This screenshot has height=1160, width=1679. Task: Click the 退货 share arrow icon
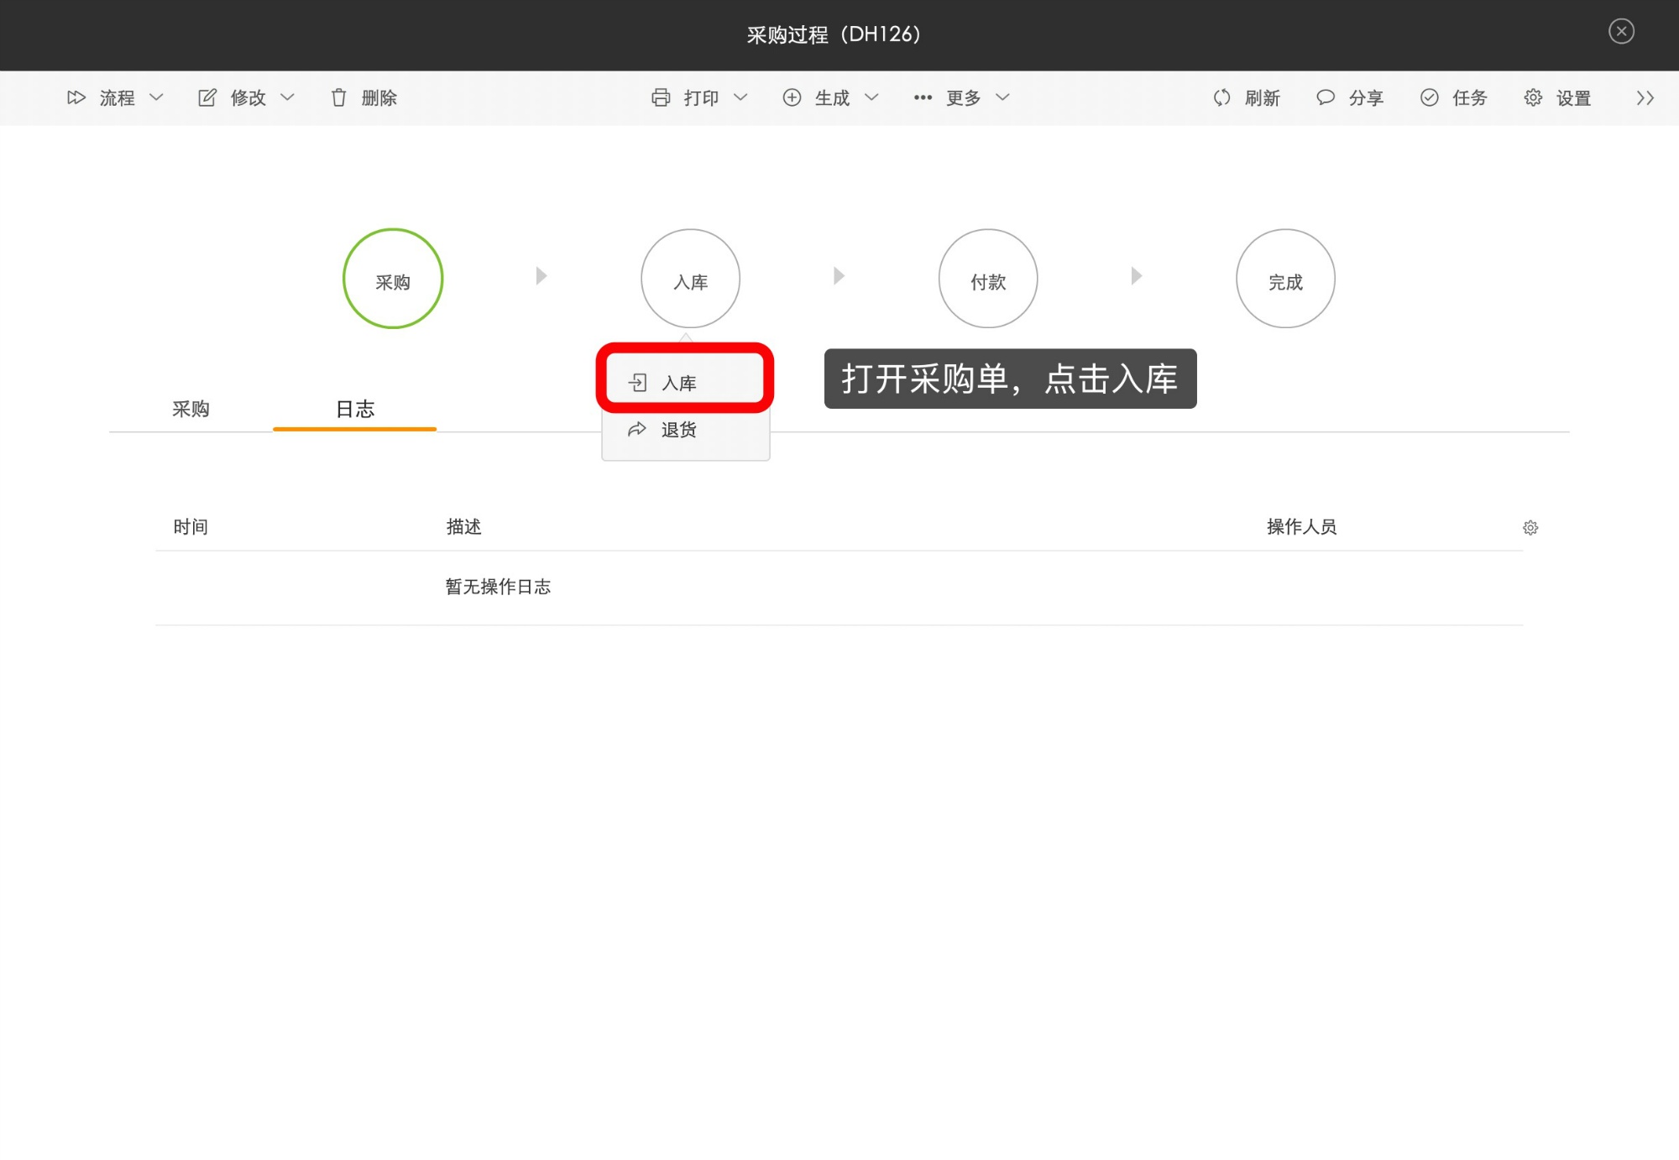click(x=637, y=430)
